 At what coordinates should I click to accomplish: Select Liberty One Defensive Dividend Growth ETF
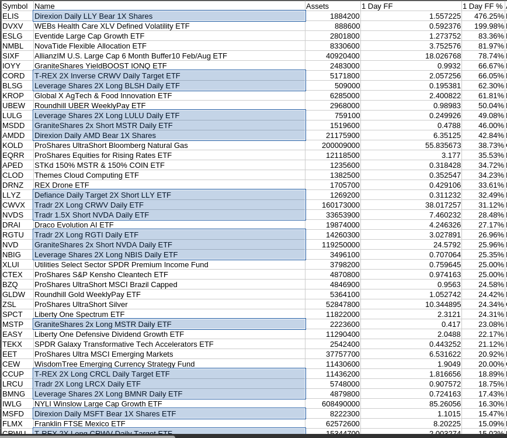pos(169,334)
